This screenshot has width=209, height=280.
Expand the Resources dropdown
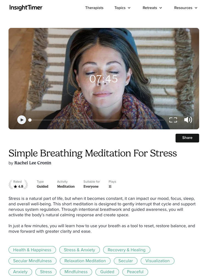186,8
